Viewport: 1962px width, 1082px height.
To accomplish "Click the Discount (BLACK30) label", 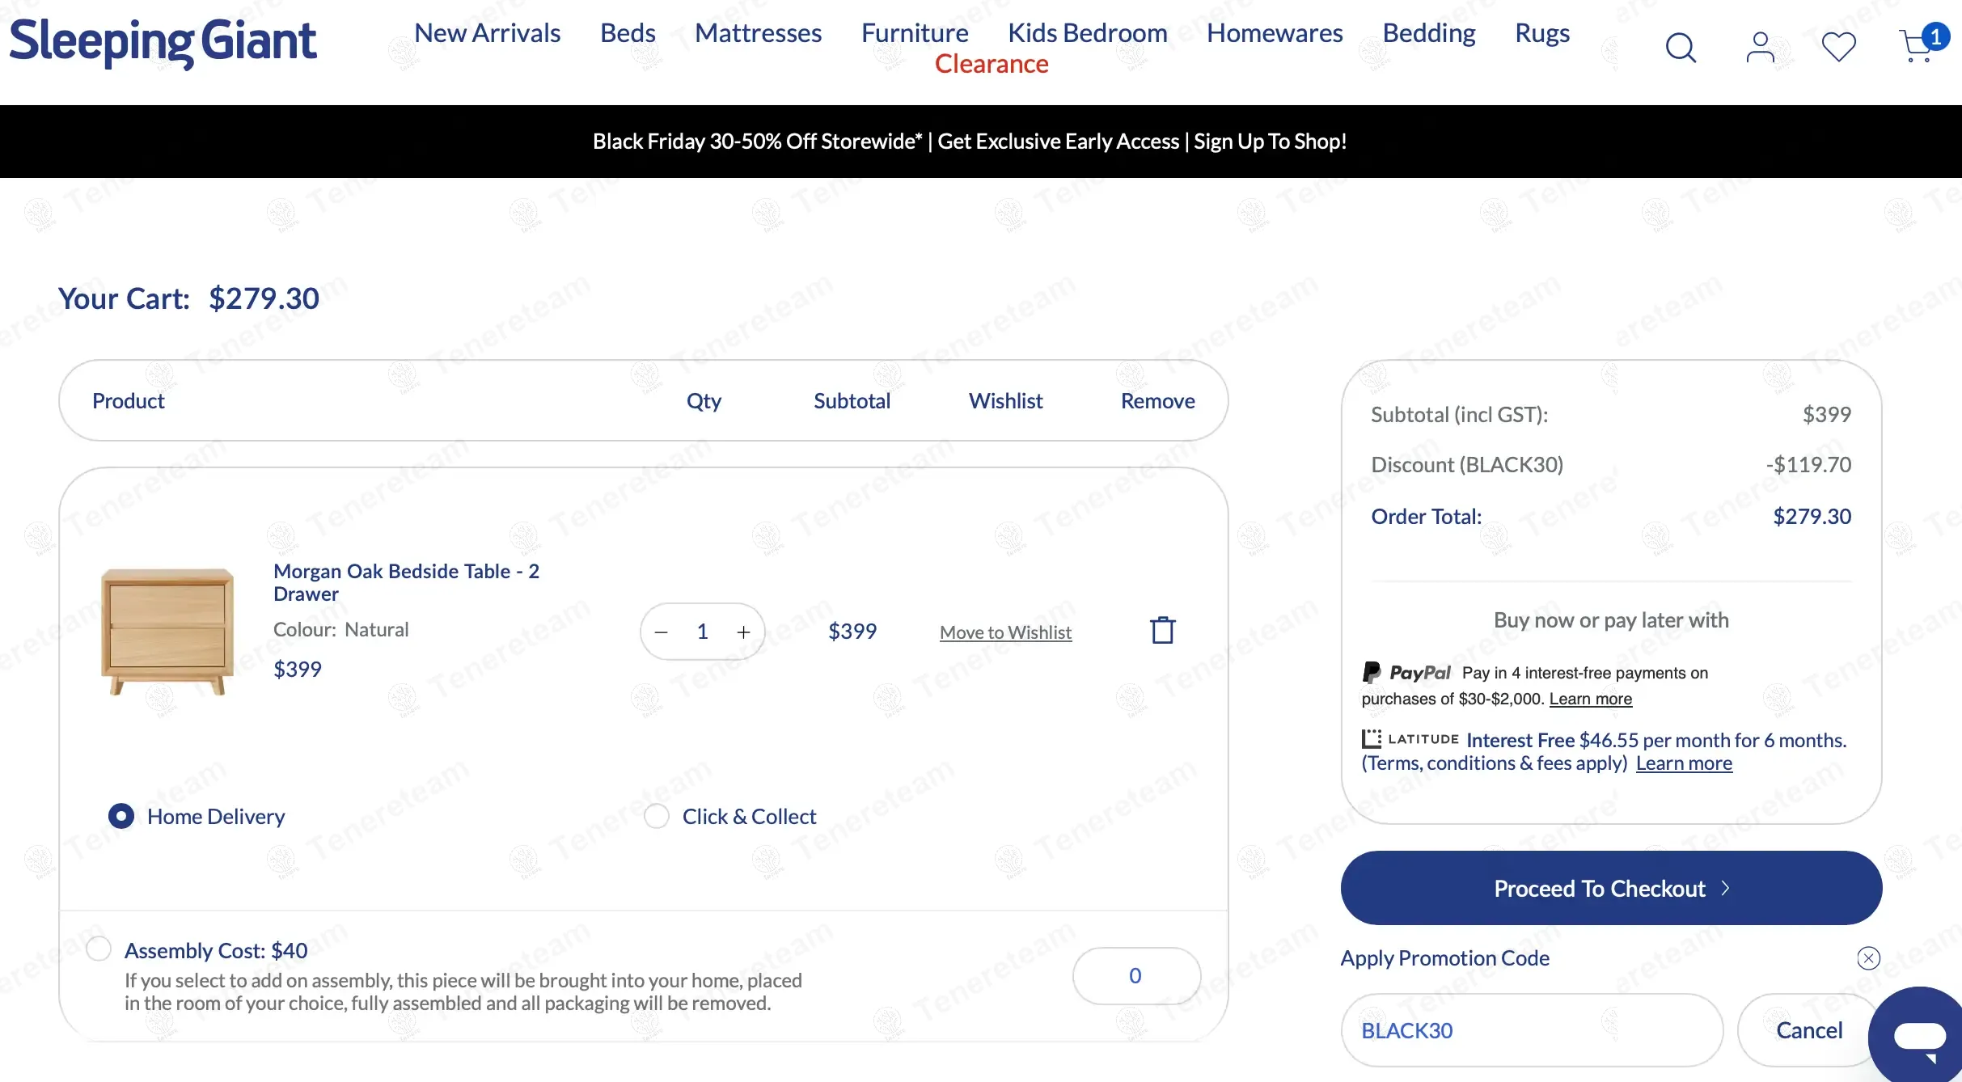I will point(1467,464).
